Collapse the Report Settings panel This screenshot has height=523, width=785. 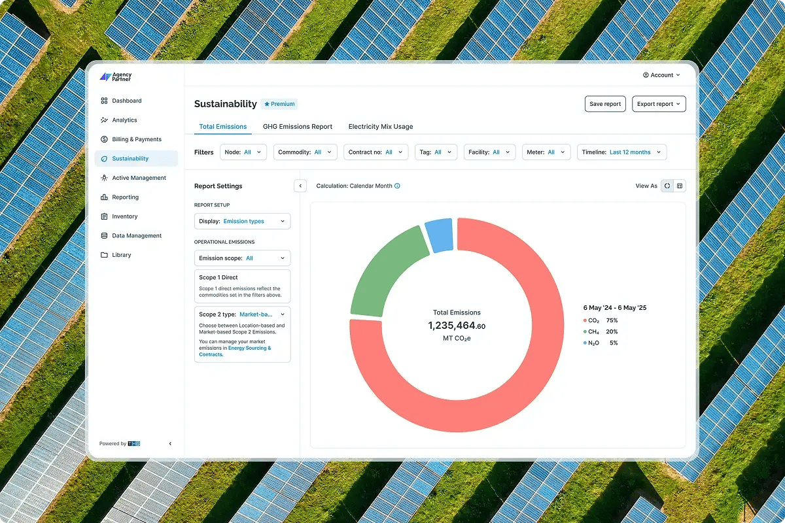click(300, 186)
